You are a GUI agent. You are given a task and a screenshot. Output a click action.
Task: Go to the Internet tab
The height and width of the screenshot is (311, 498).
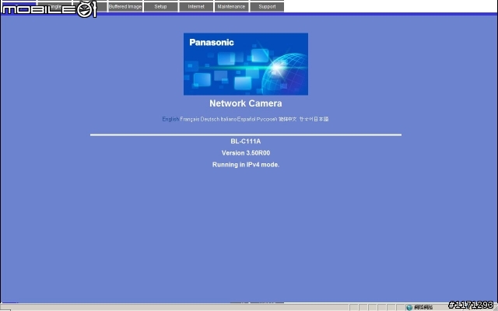(196, 6)
